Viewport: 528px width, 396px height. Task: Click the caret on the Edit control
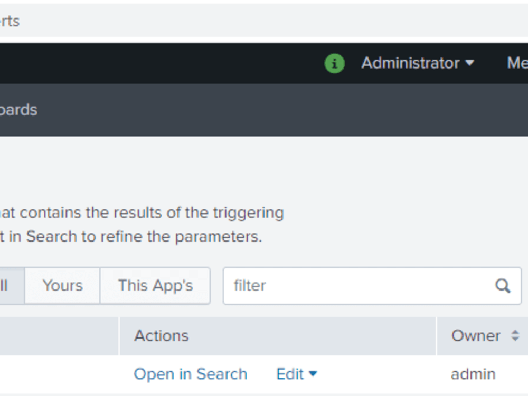click(314, 374)
